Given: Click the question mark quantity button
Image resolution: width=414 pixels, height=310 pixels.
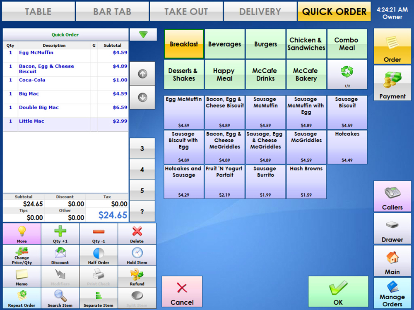Looking at the screenshot, I should click(142, 211).
